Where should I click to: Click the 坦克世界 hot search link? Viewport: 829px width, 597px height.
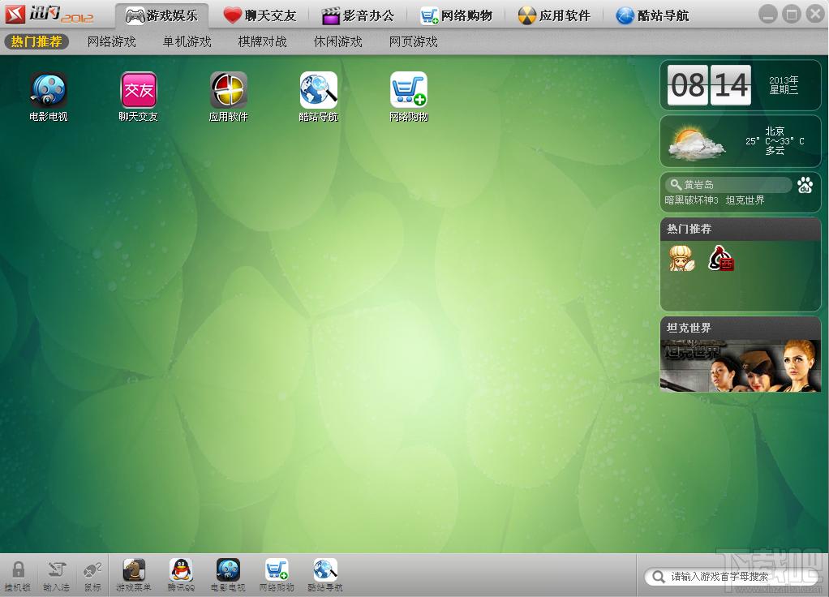coord(745,200)
